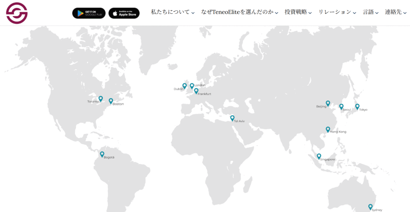This screenshot has width=410, height=212.
Task: Click the Bogotá city label
Action: pos(109,157)
